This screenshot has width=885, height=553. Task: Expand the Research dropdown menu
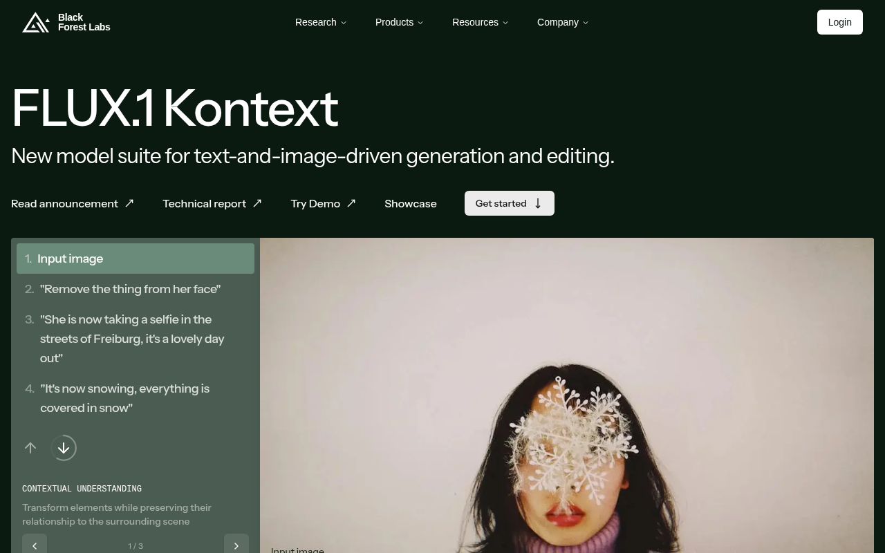click(321, 22)
